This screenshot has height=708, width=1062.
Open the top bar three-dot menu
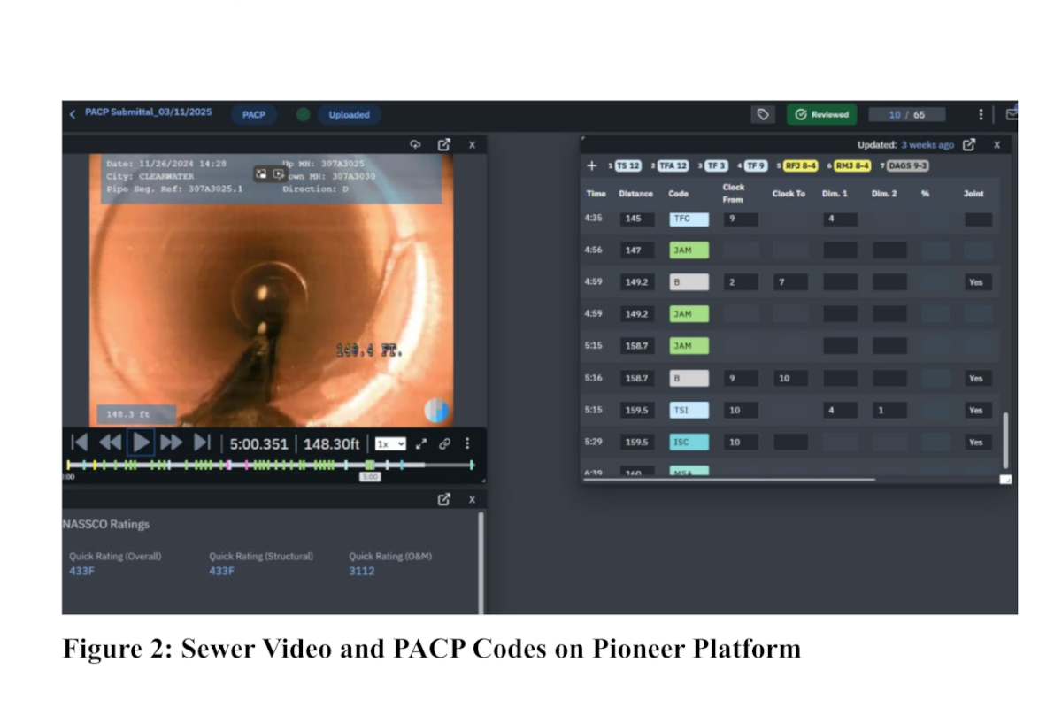point(981,114)
